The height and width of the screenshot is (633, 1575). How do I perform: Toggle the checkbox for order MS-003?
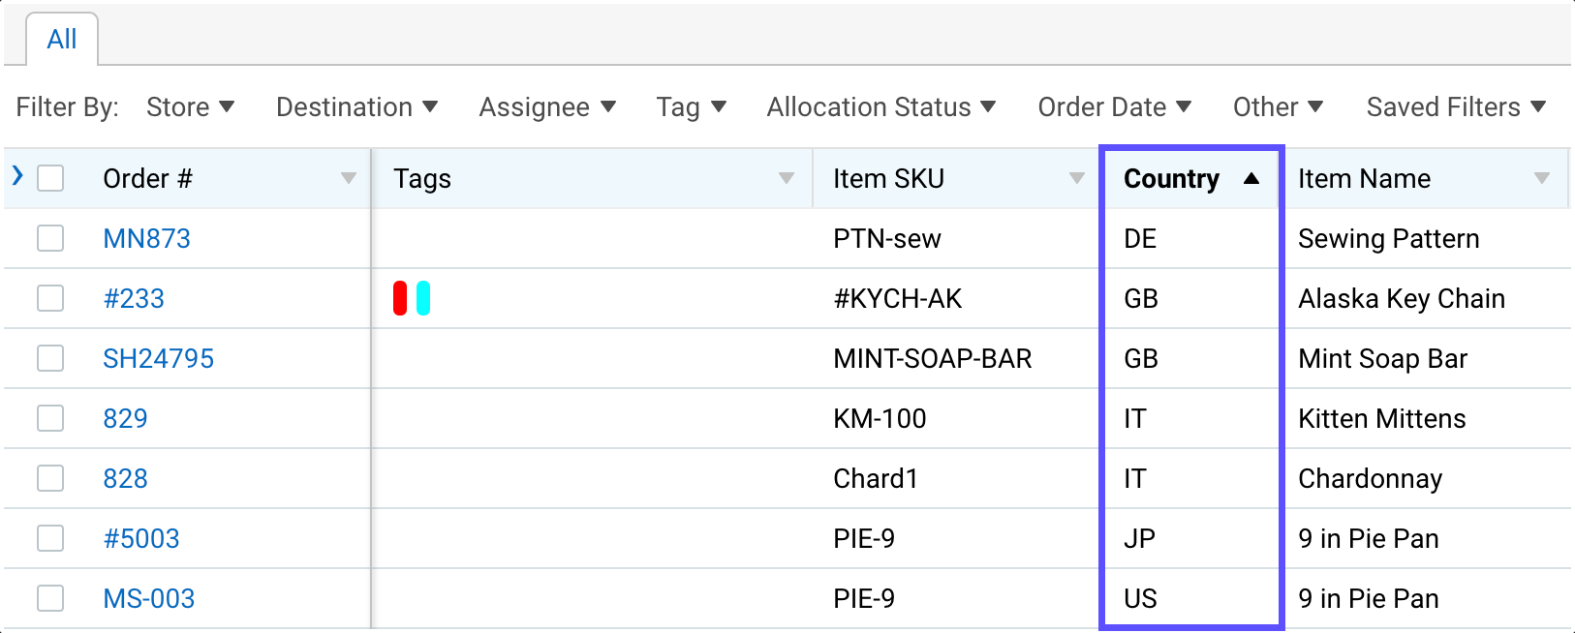pyautogui.click(x=50, y=598)
